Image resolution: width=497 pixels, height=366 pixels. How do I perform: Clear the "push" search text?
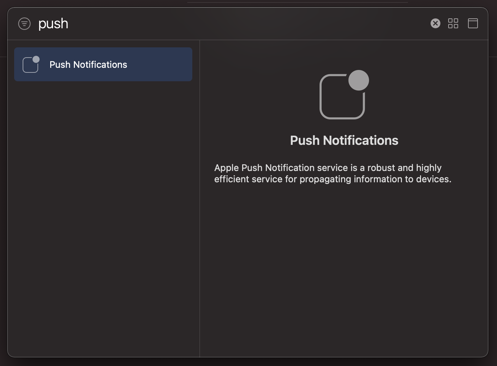[x=435, y=23]
